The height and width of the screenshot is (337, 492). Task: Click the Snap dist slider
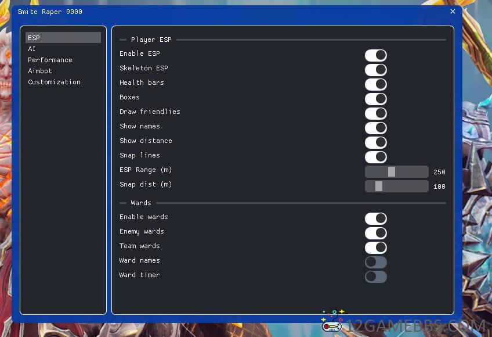(x=396, y=186)
